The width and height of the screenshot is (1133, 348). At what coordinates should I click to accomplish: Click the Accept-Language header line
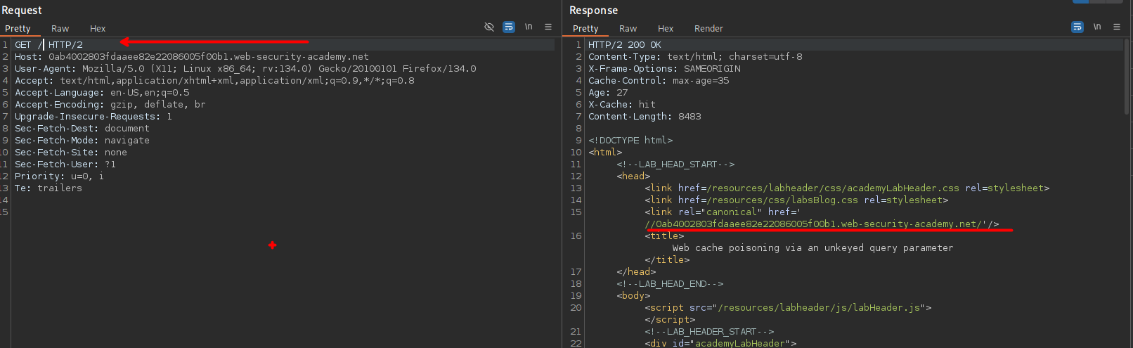(x=102, y=92)
